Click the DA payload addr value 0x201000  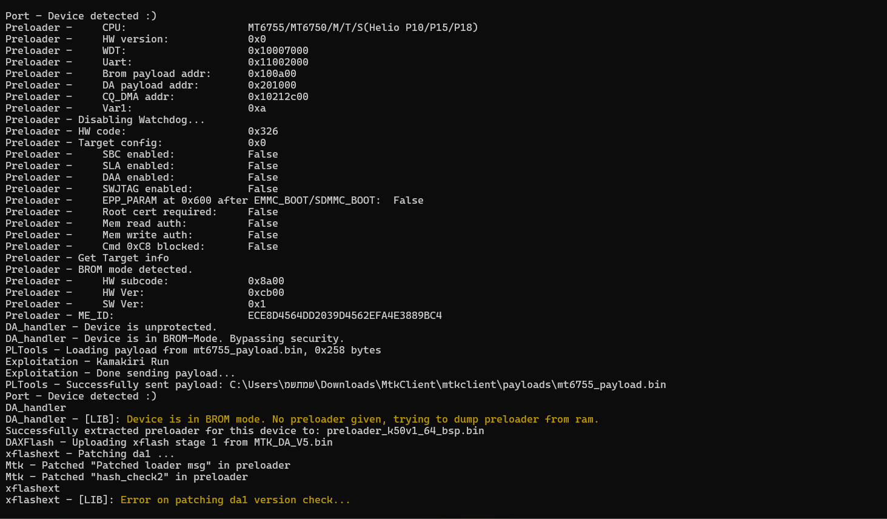click(x=272, y=85)
